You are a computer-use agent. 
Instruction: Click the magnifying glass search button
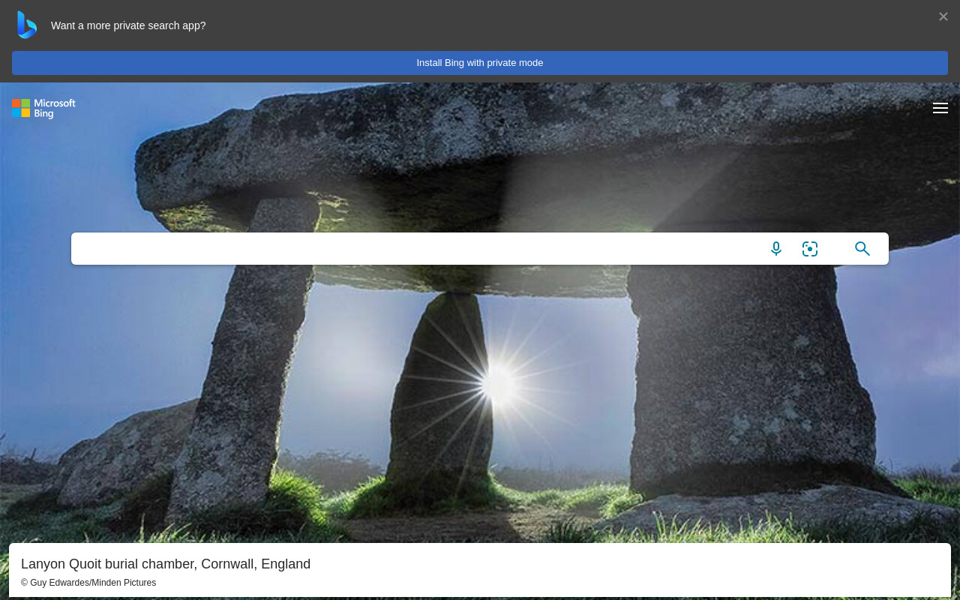pyautogui.click(x=862, y=249)
